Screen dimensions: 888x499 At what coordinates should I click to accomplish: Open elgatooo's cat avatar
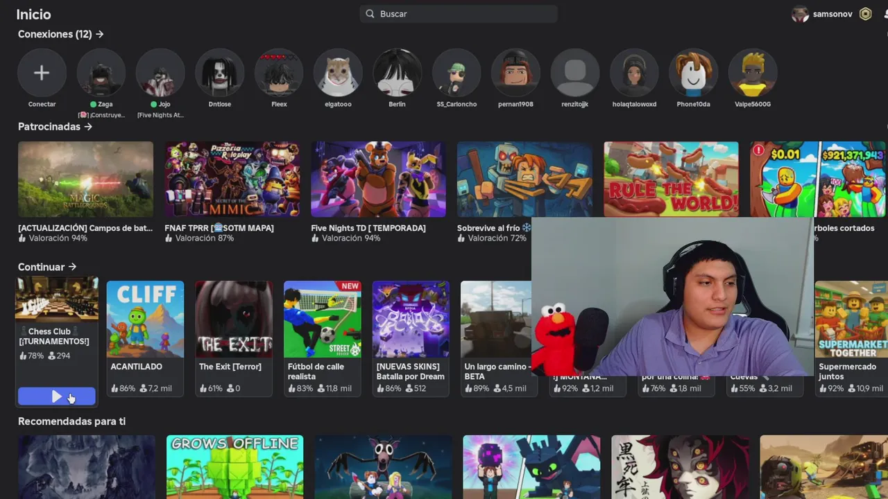[338, 73]
